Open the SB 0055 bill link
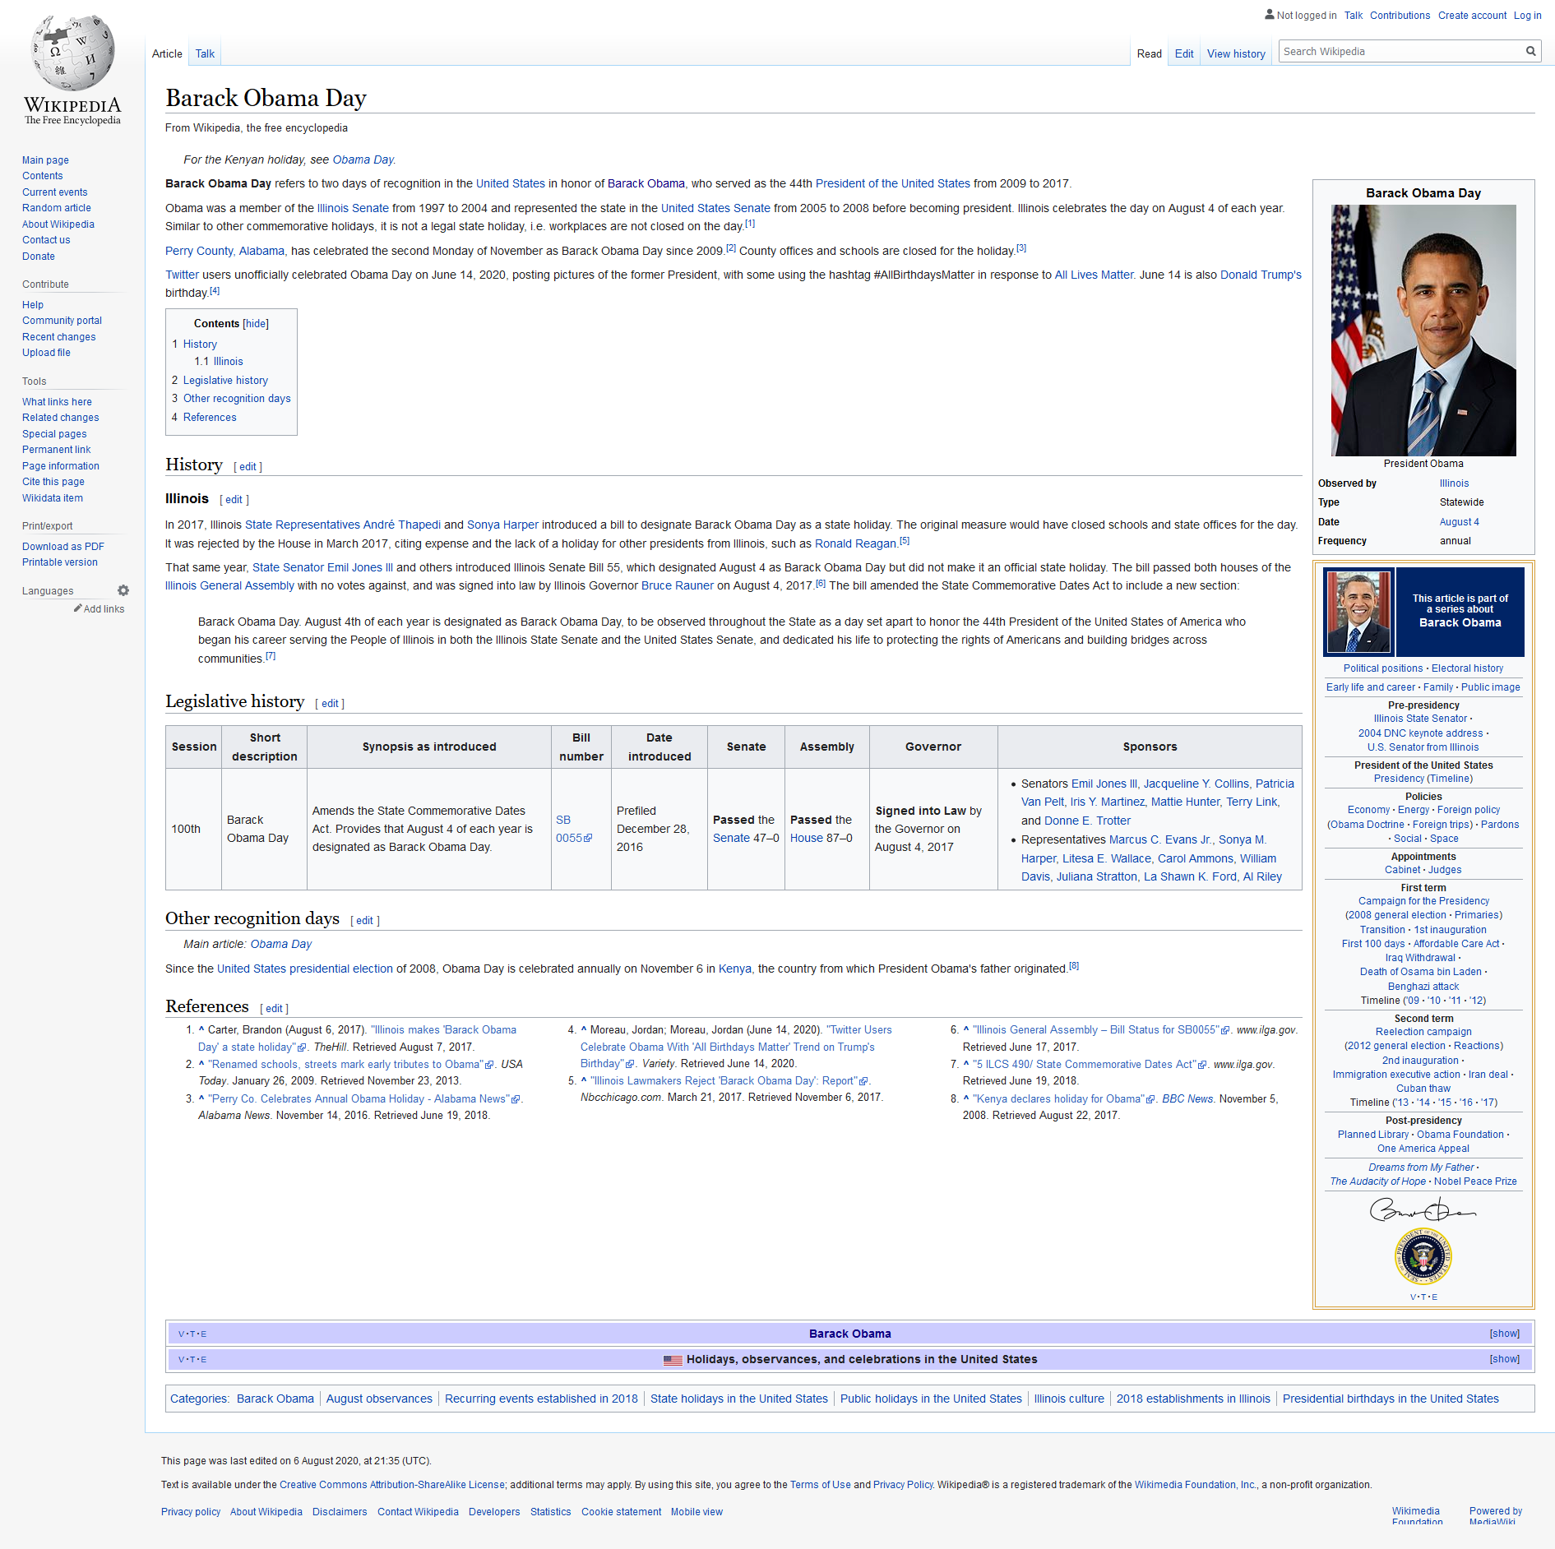The height and width of the screenshot is (1549, 1555). point(573,829)
